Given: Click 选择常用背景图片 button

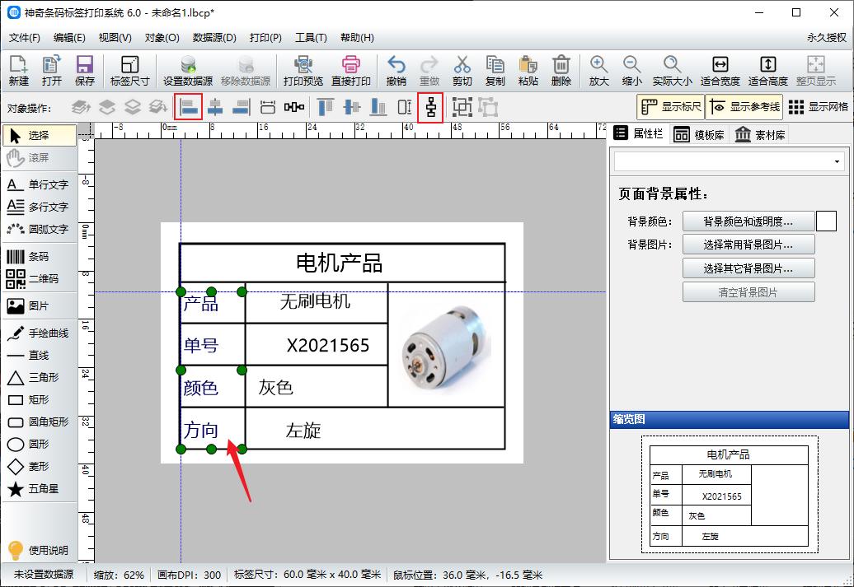Looking at the screenshot, I should click(x=748, y=245).
